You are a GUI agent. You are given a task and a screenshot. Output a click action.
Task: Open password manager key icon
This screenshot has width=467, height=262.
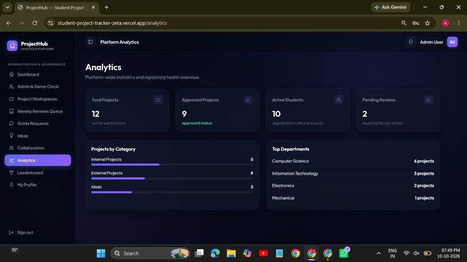click(x=415, y=23)
